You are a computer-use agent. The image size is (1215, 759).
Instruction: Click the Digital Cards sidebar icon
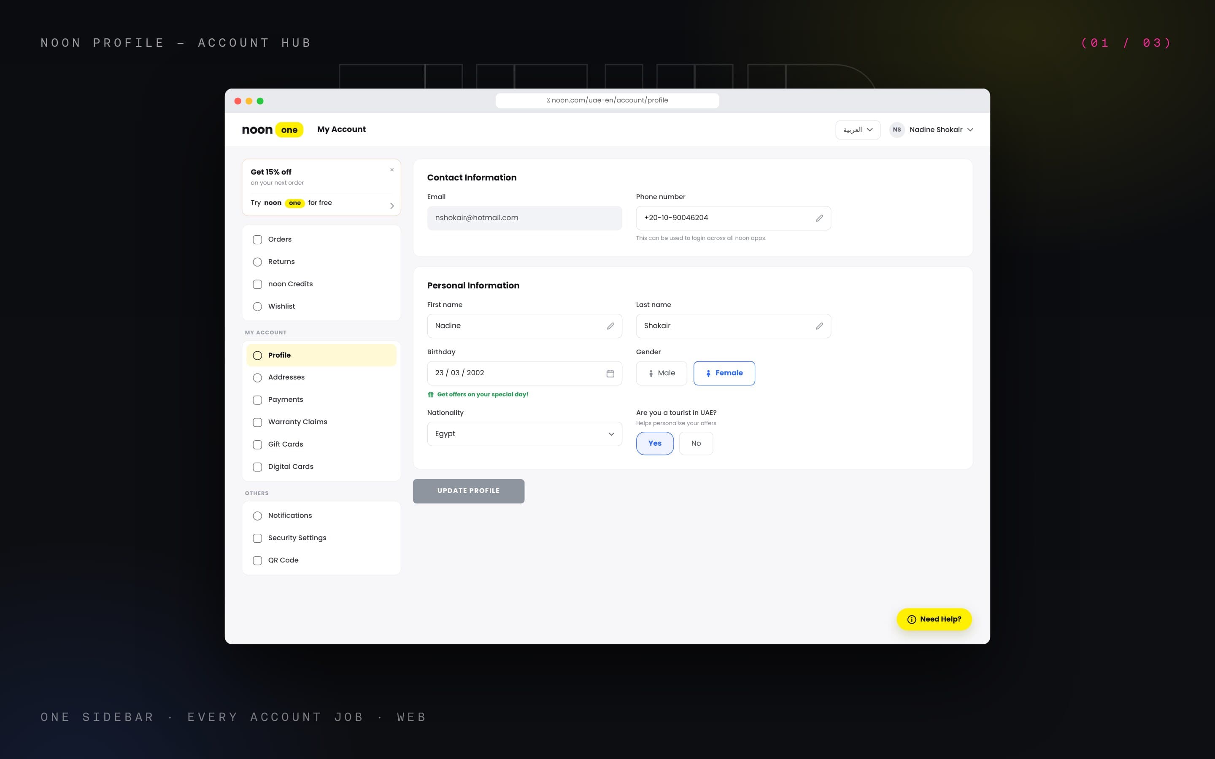[258, 467]
